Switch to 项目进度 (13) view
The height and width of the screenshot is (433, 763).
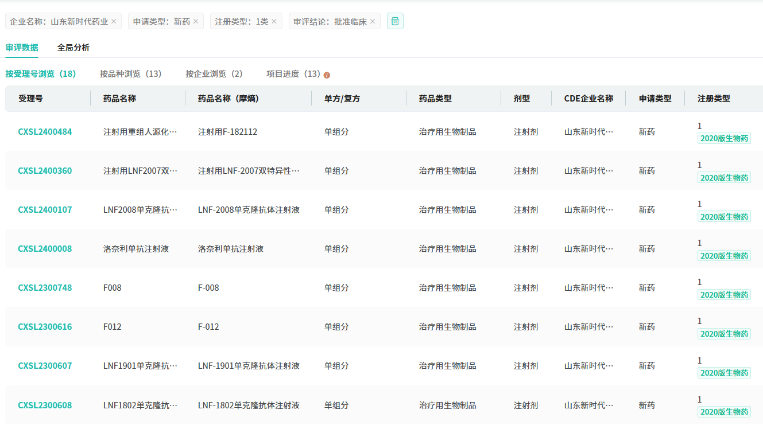click(x=293, y=74)
